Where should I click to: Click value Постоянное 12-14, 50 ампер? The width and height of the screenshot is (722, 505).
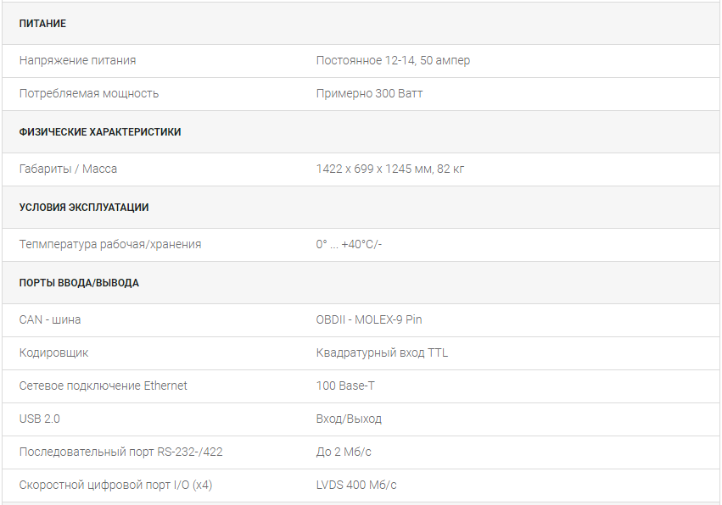[x=393, y=60]
